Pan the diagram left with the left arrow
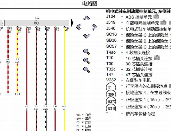Image resolution: width=171 pixels, height=131 pixels. [79, 27]
